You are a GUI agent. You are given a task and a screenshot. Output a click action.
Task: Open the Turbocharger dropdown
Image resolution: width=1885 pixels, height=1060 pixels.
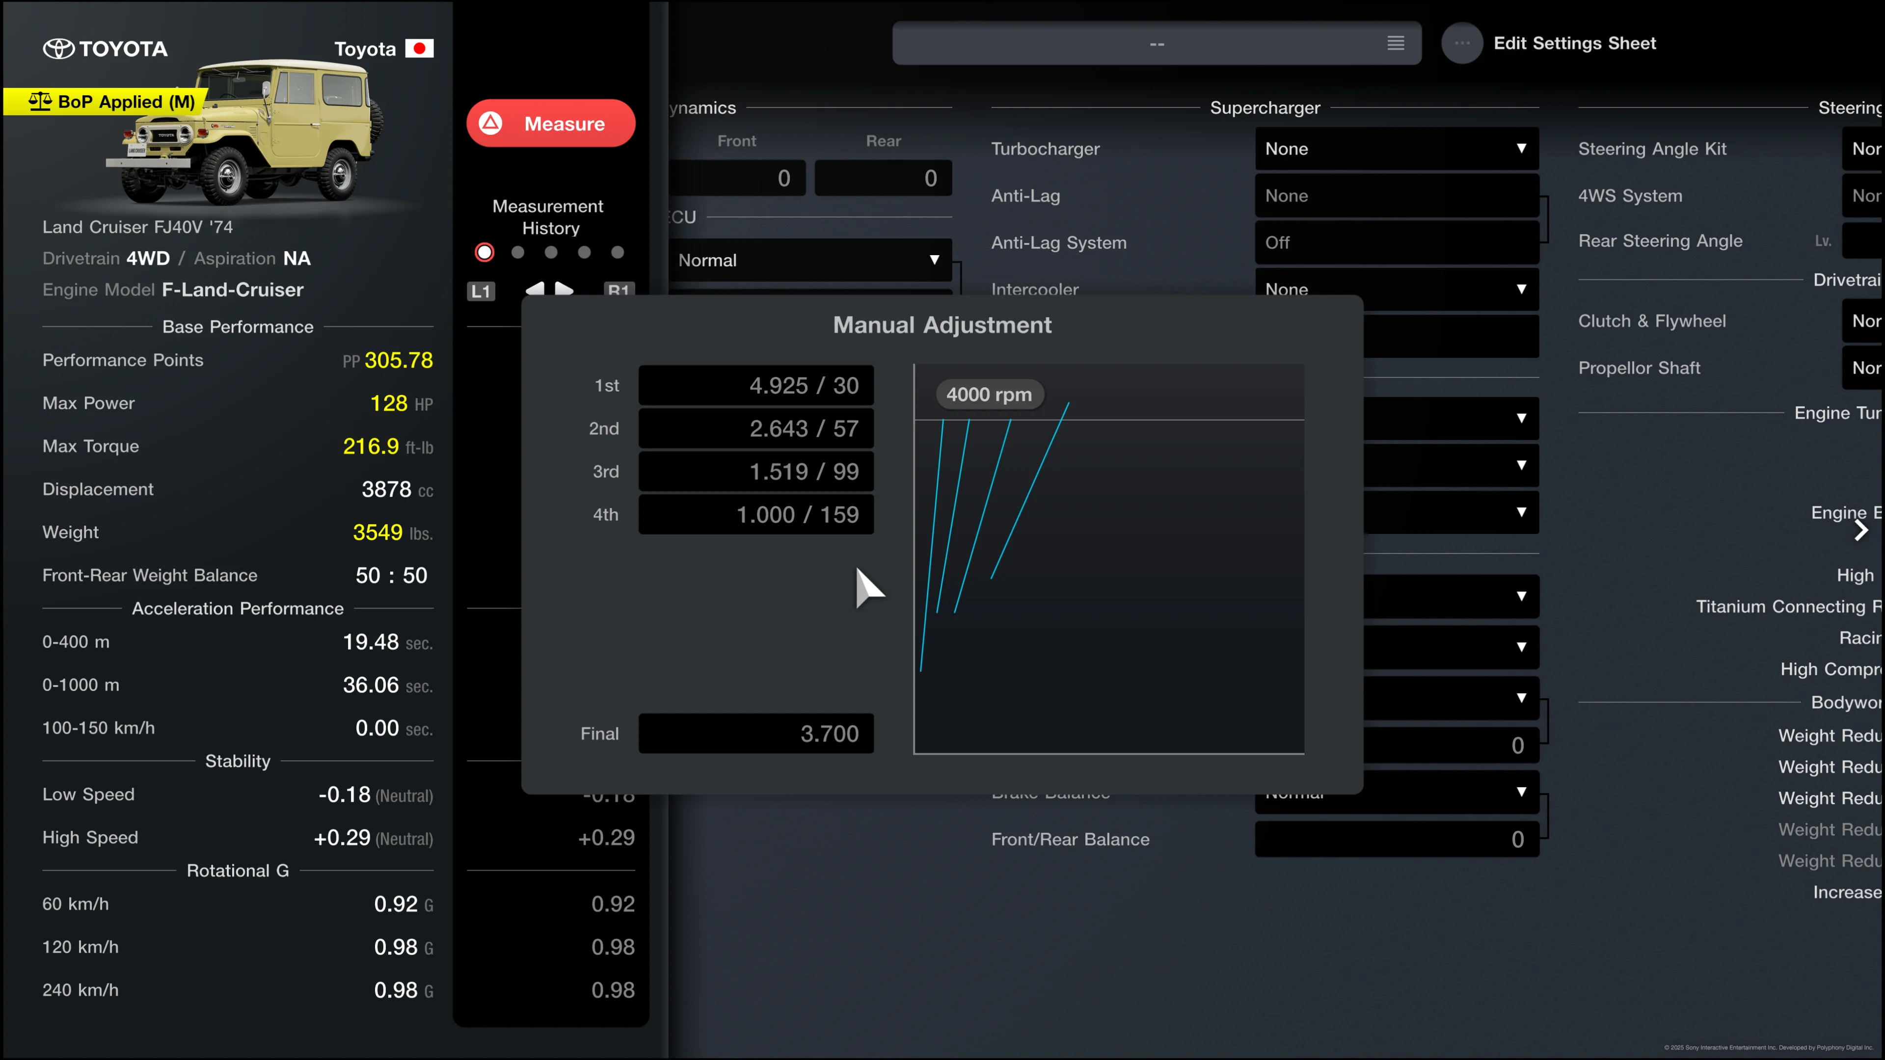[x=1396, y=149]
